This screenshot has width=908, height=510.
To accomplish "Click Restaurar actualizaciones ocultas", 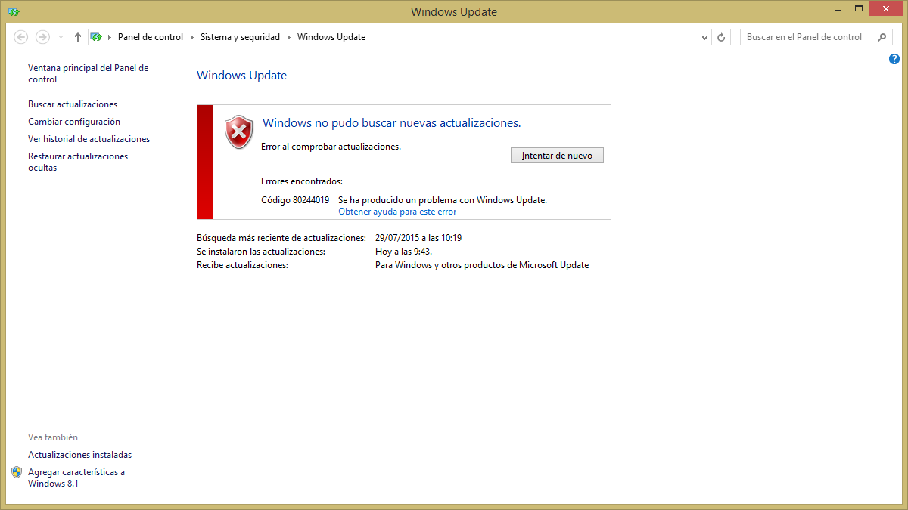I will [78, 162].
